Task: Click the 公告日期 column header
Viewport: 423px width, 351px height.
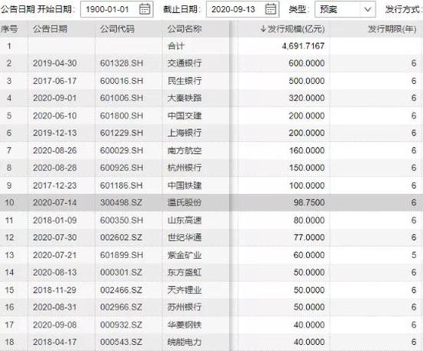Action: [x=50, y=29]
